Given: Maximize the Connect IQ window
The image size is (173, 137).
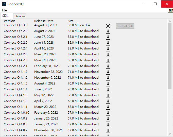Looking at the screenshot, I should [x=155, y=4].
